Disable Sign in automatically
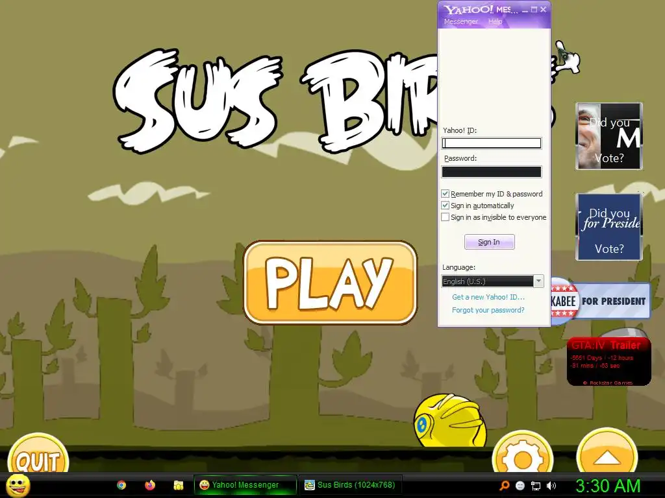Viewport: 665px width, 498px height. coord(445,206)
